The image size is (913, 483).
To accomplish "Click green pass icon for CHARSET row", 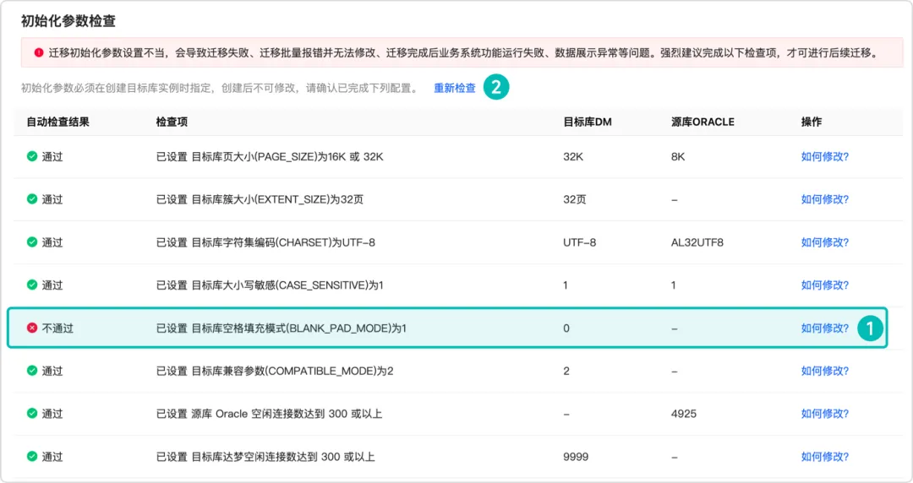I will pos(32,242).
